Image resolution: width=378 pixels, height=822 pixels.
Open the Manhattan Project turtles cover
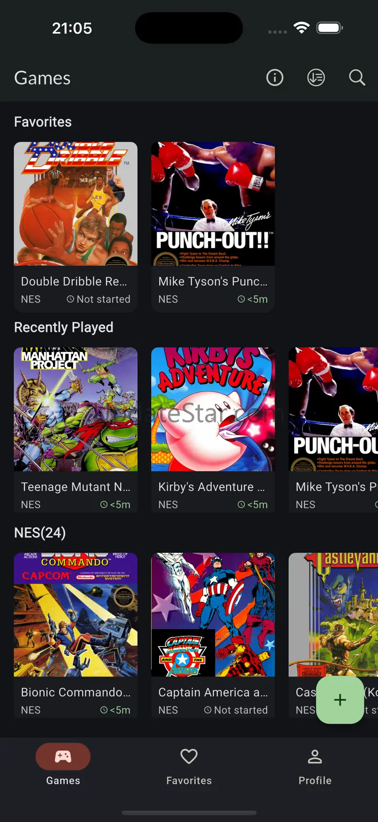76,409
